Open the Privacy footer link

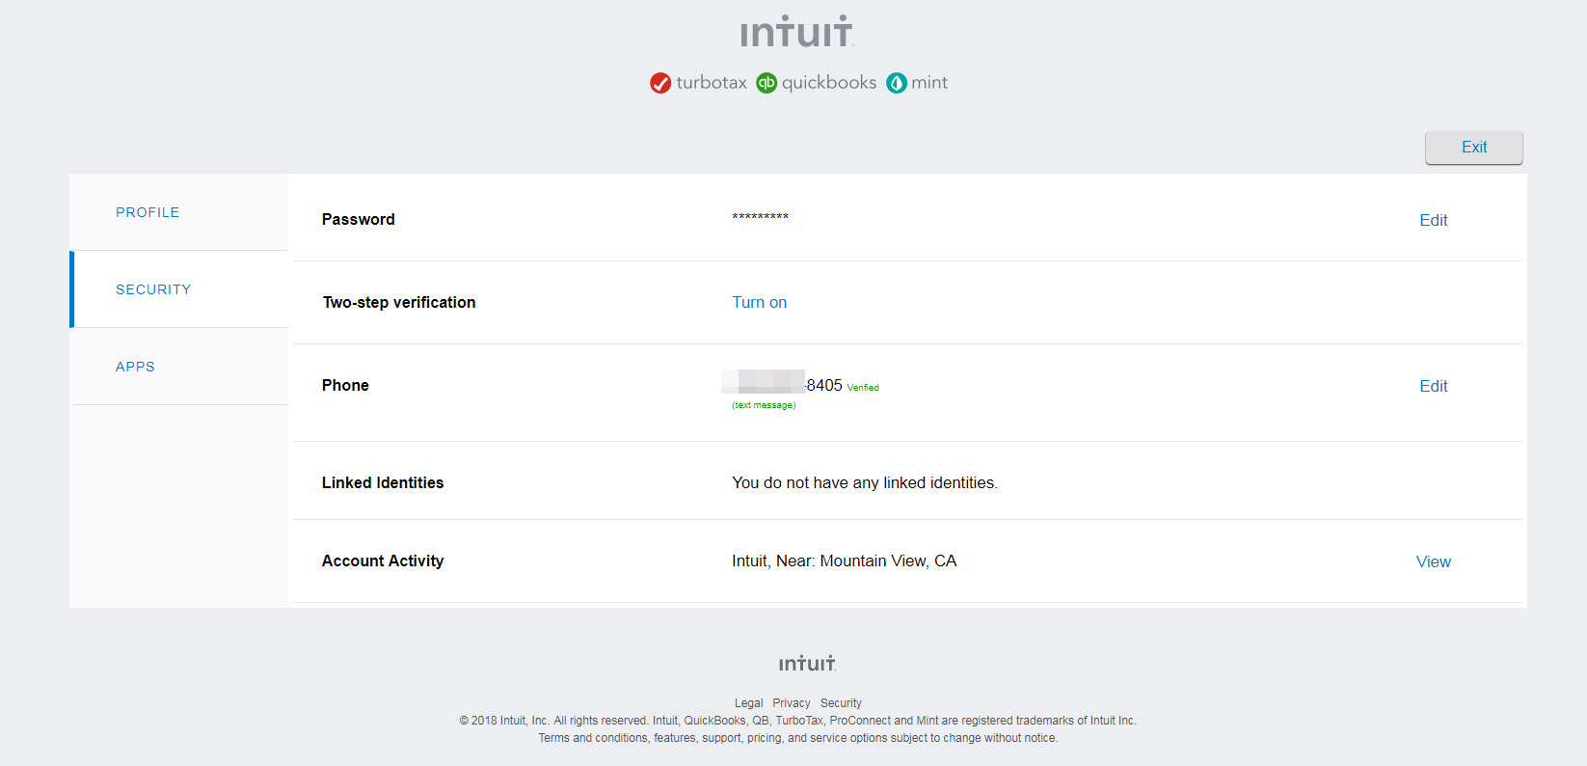point(792,703)
